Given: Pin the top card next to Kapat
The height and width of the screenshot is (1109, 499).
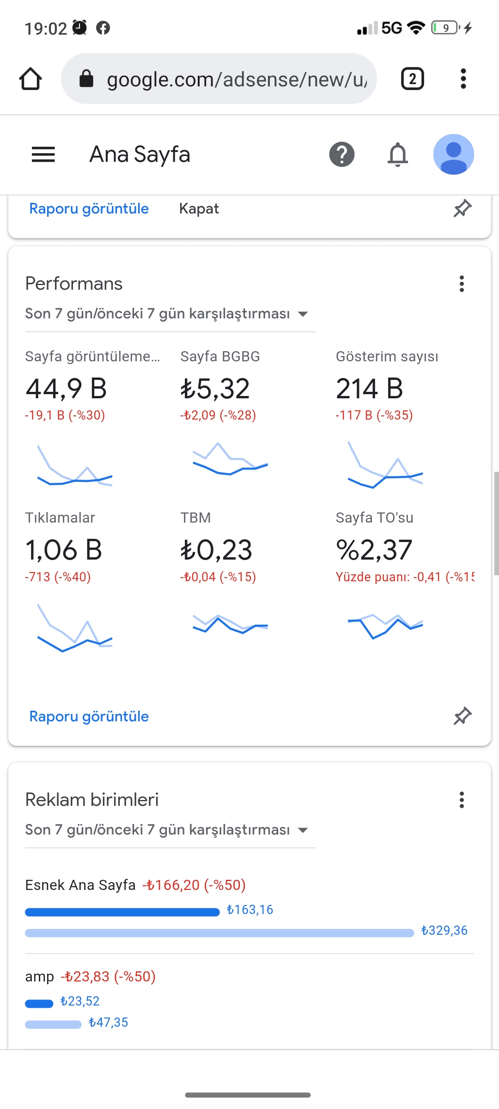Looking at the screenshot, I should pos(462,208).
